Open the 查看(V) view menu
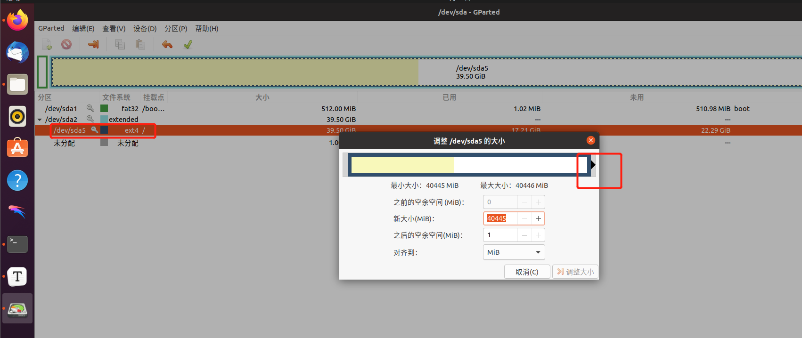Image resolution: width=802 pixels, height=338 pixels. 114,29
